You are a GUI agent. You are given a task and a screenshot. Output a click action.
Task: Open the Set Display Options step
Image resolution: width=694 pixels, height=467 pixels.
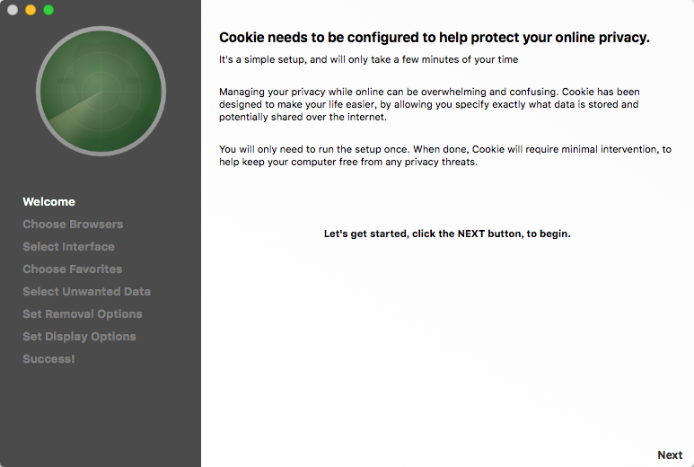point(79,337)
